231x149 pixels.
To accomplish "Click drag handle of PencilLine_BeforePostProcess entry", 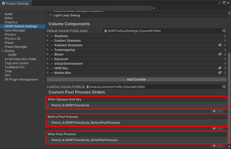I will [49, 123].
